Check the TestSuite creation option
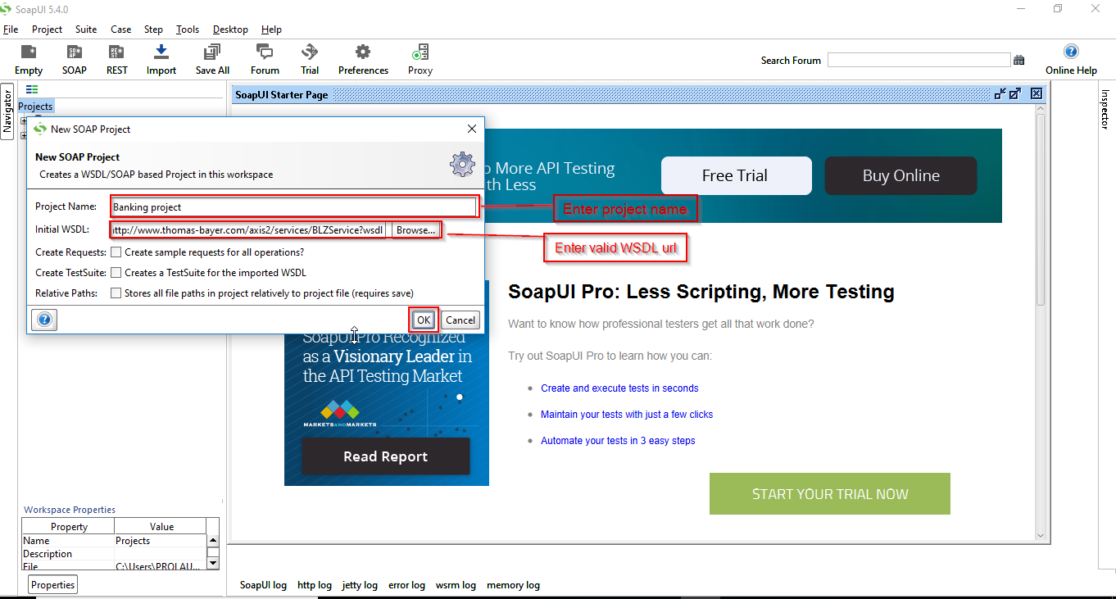Screen dimensions: 1116x599 click(116, 272)
